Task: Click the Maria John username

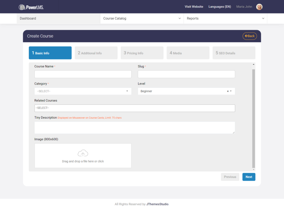Action: point(244,7)
